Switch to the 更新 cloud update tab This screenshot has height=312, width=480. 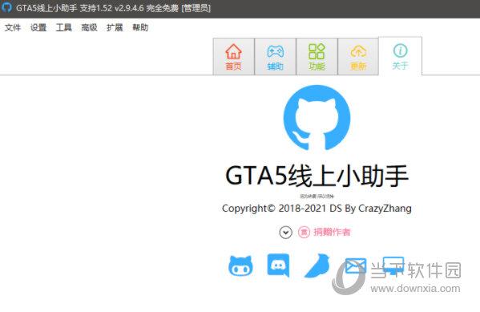pyautogui.click(x=358, y=56)
